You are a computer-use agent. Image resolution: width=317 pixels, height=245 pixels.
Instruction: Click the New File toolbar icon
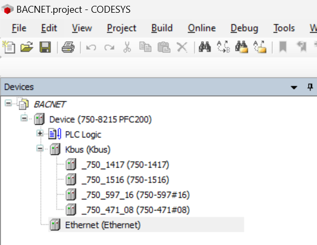(x=8, y=47)
